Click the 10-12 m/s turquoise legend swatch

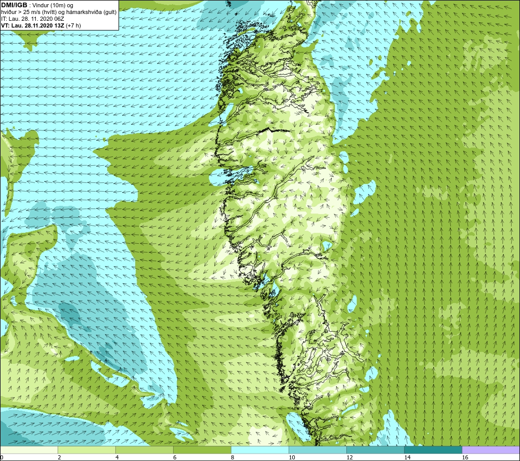click(318, 450)
